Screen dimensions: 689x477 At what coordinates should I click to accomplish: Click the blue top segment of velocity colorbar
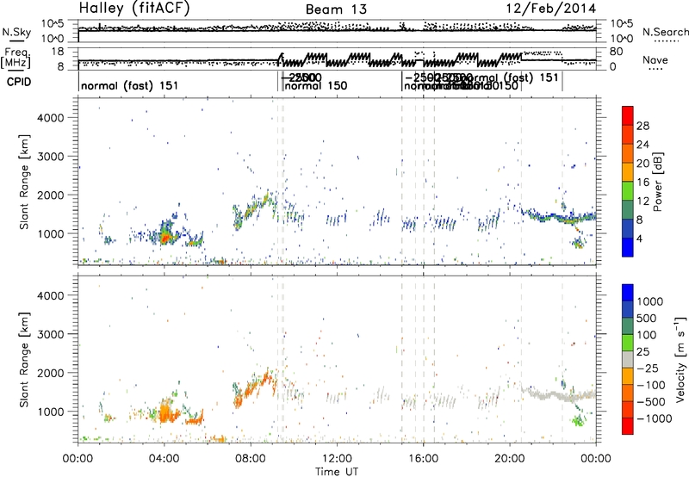tap(628, 293)
